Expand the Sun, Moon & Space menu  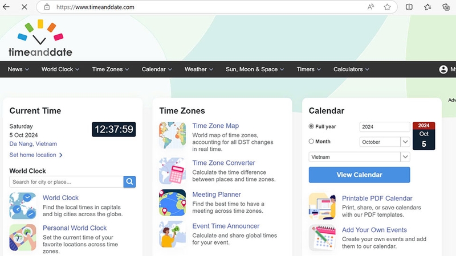pos(255,69)
